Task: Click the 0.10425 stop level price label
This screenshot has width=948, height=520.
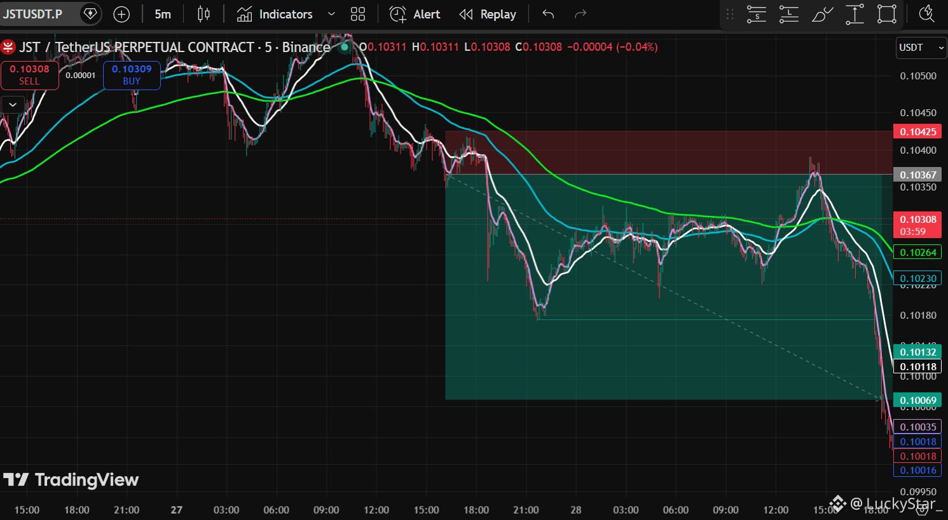Action: pyautogui.click(x=917, y=132)
